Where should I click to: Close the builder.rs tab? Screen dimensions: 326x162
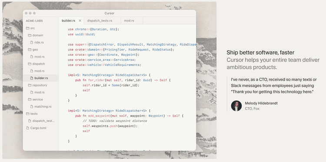click(x=80, y=20)
